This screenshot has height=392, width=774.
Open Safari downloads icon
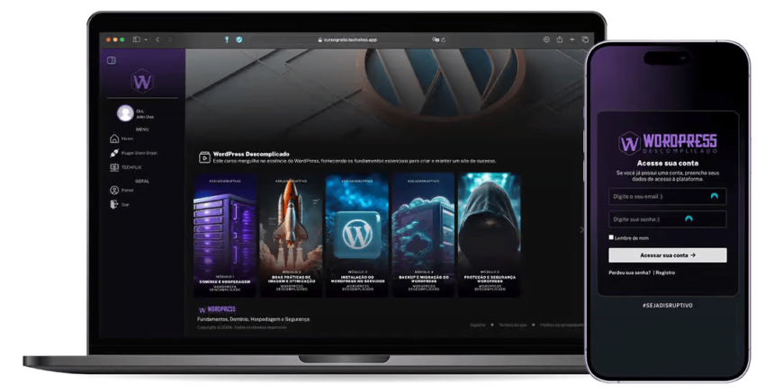point(546,40)
